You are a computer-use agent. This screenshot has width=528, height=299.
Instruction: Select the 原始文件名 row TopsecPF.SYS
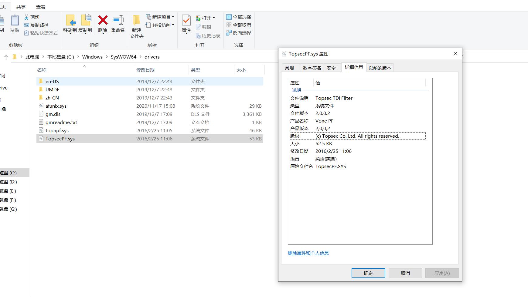(358, 166)
